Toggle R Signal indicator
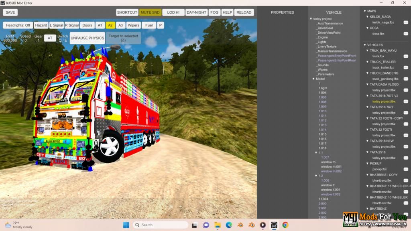The image size is (411, 231). pos(72,25)
